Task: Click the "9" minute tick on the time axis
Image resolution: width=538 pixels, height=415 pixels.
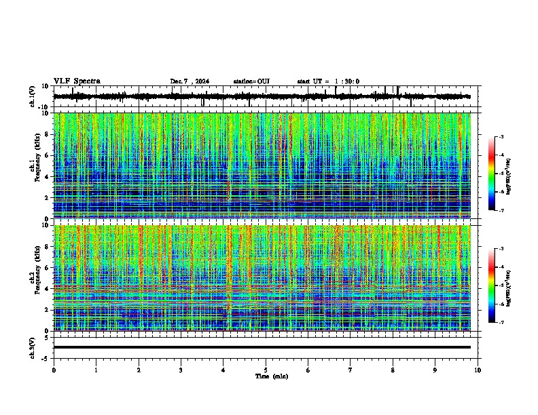Action: coord(435,370)
